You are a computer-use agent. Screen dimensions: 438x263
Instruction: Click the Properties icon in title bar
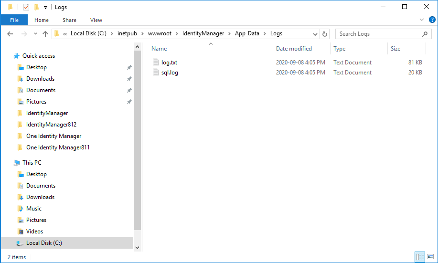click(x=26, y=7)
